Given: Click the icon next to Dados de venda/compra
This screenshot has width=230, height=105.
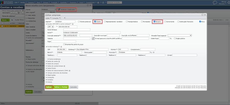Looking at the screenshot, I should pyautogui.click(x=64, y=66).
